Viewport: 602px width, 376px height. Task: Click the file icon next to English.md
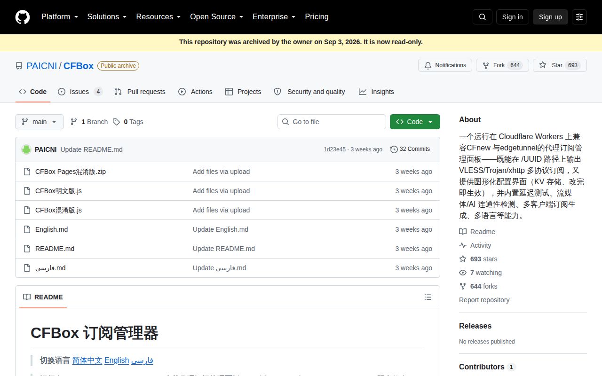pos(27,229)
